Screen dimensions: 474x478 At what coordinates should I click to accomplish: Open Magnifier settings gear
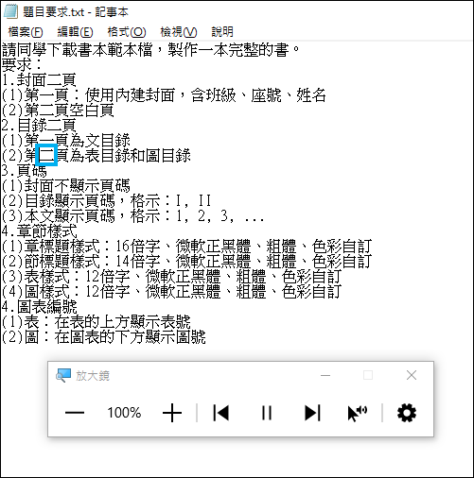[407, 413]
